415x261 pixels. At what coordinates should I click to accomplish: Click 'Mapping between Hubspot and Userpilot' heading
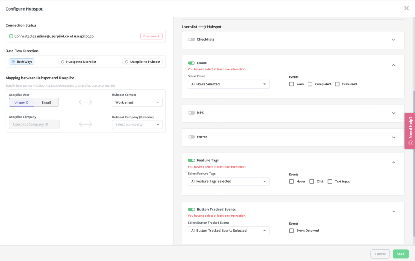40,78
